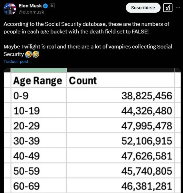This screenshot has height=193, width=183.
Task: Click the blue verified checkmark badge
Action: (x=45, y=6)
